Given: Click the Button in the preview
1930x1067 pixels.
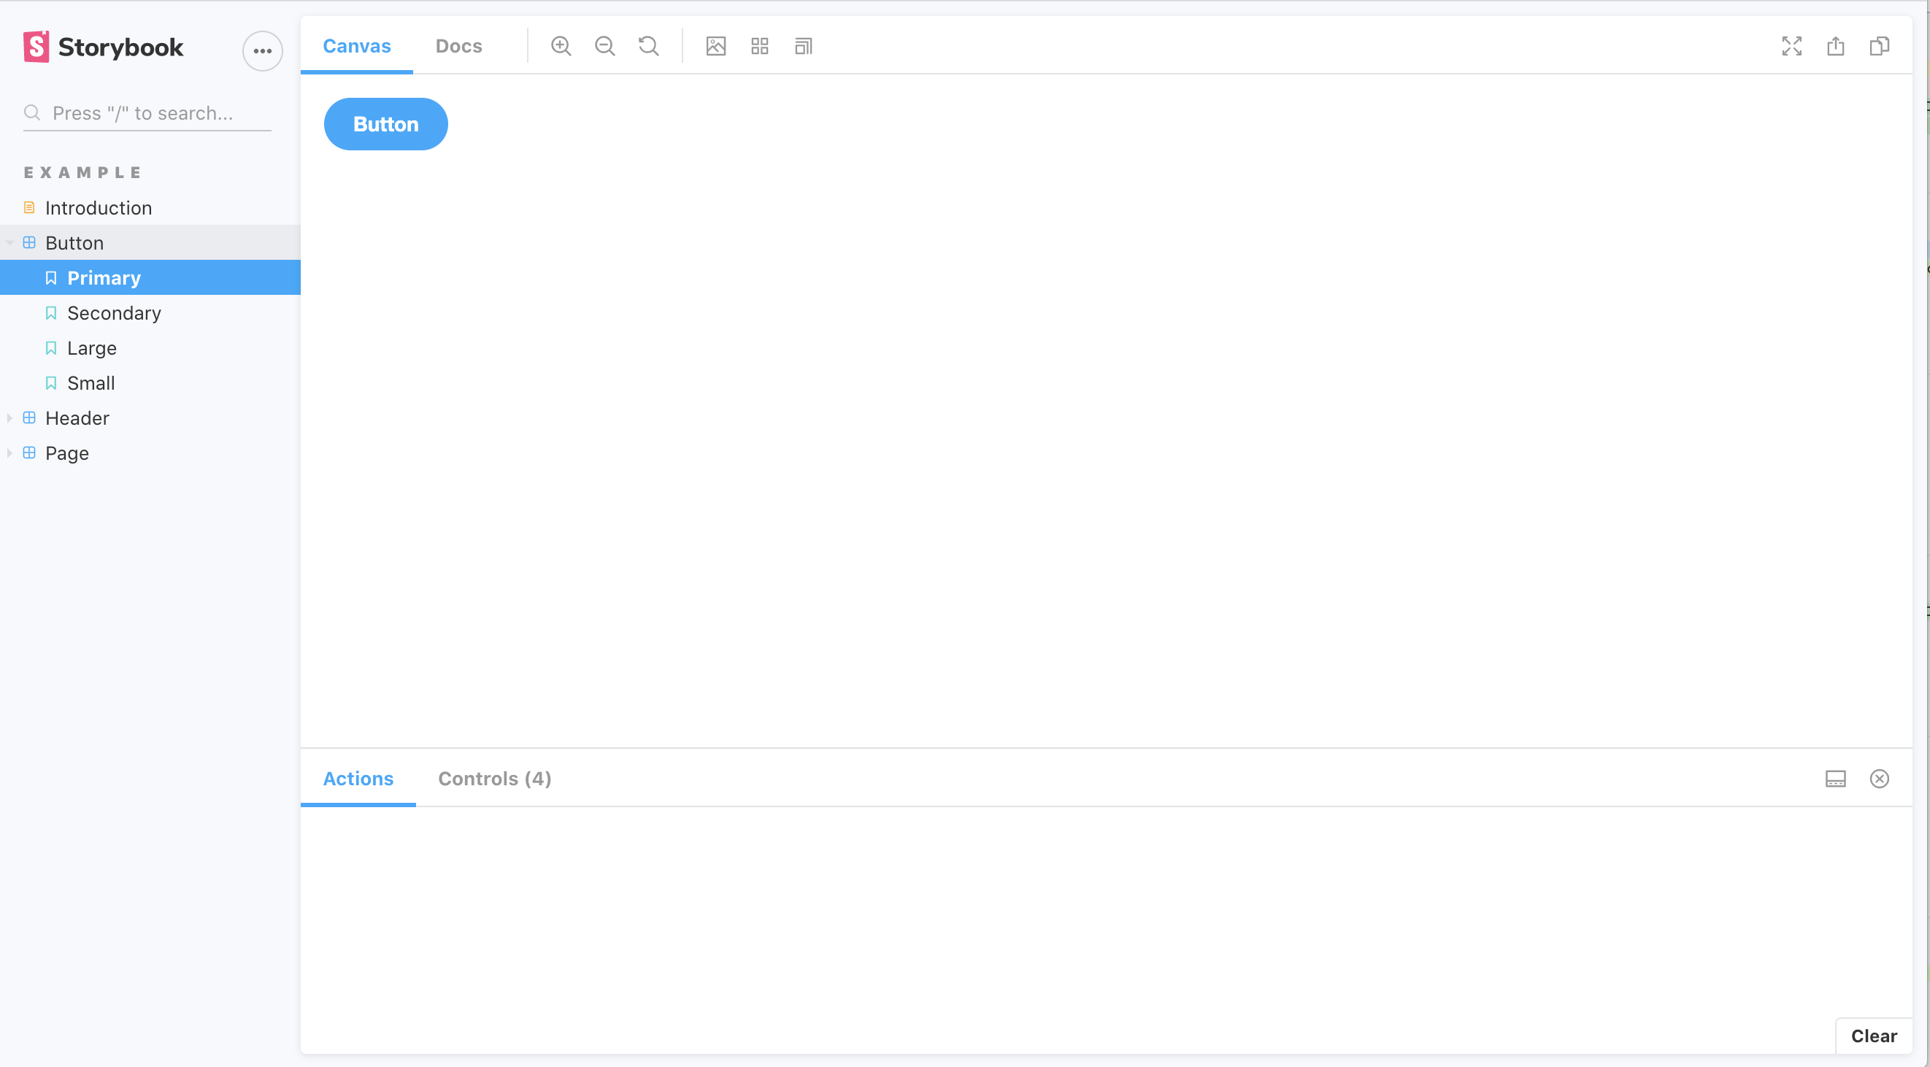Looking at the screenshot, I should point(385,123).
